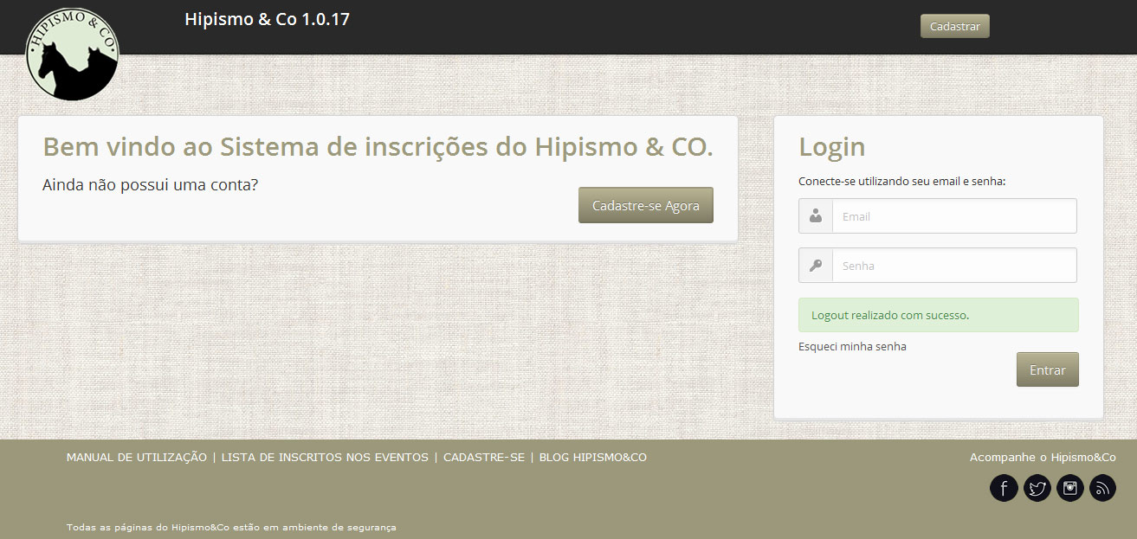Image resolution: width=1137 pixels, height=539 pixels.
Task: Click the Hipismo & Co 1.0.17 title
Action: pos(268,19)
